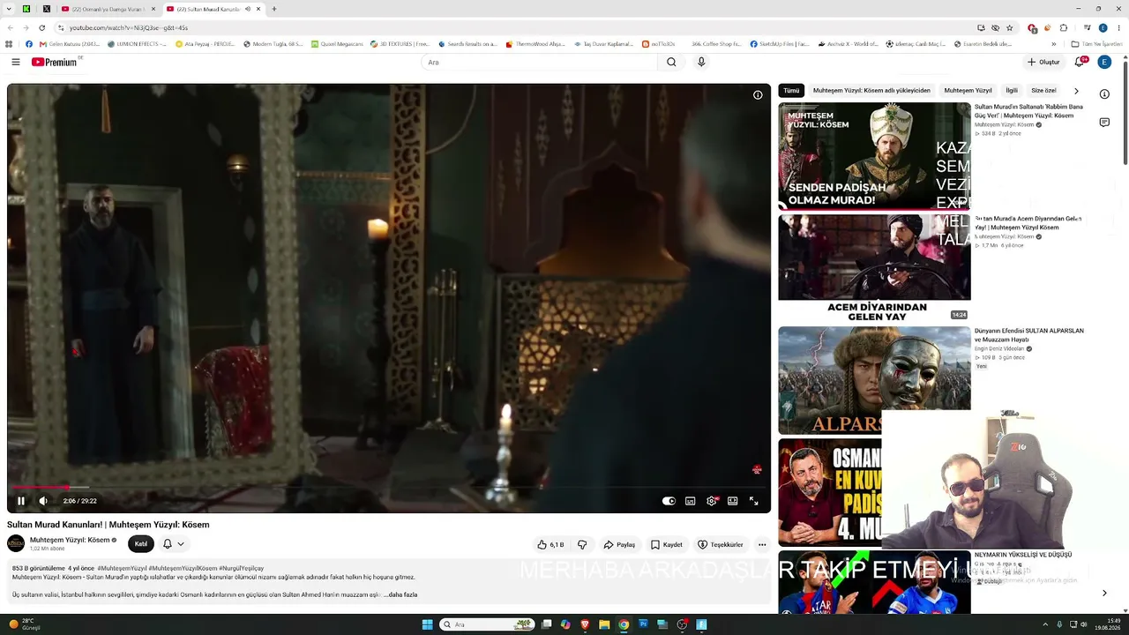The height and width of the screenshot is (635, 1129).
Task: Open the Muhteşem Yüzyıl: Kösem channel avatar
Action: click(16, 543)
